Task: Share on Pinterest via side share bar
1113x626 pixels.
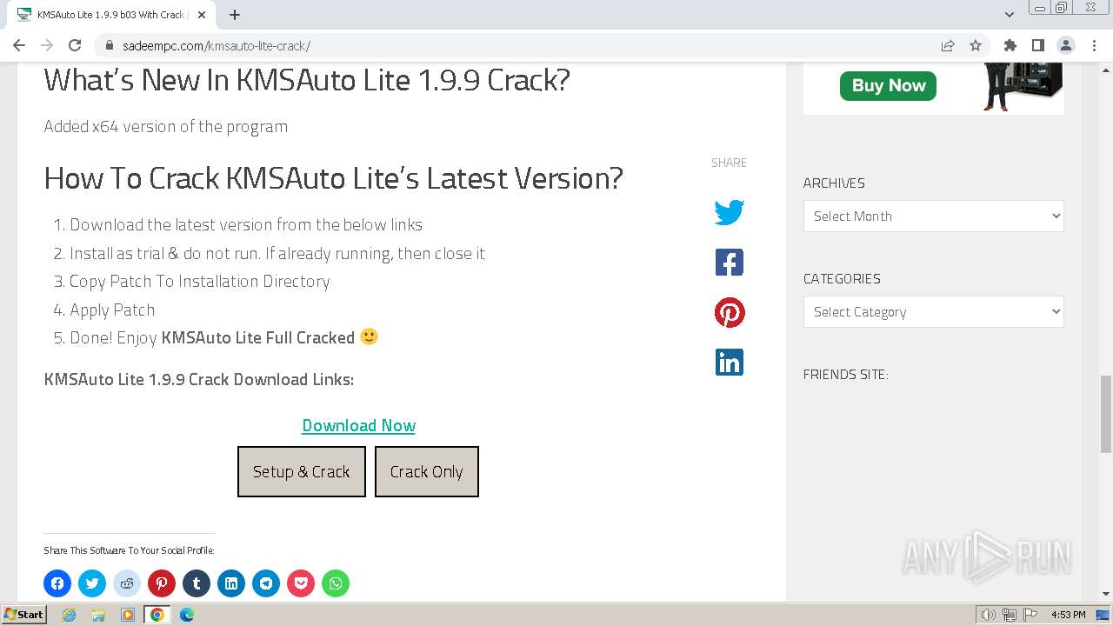Action: click(729, 312)
